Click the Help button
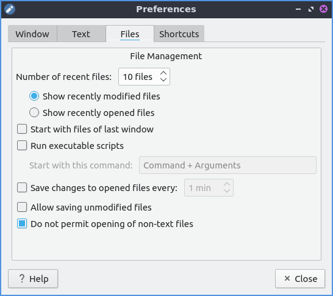The width and height of the screenshot is (333, 296). [33, 278]
